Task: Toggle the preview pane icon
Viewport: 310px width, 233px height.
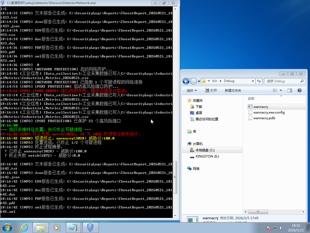Action: pyautogui.click(x=290, y=90)
